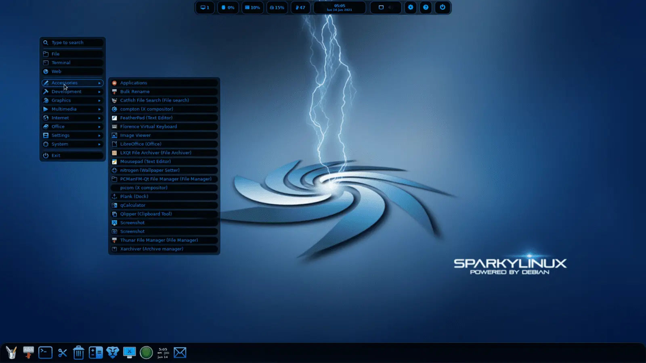The image size is (646, 363).
Task: Open the mail client envelope icon
Action: pos(180,352)
